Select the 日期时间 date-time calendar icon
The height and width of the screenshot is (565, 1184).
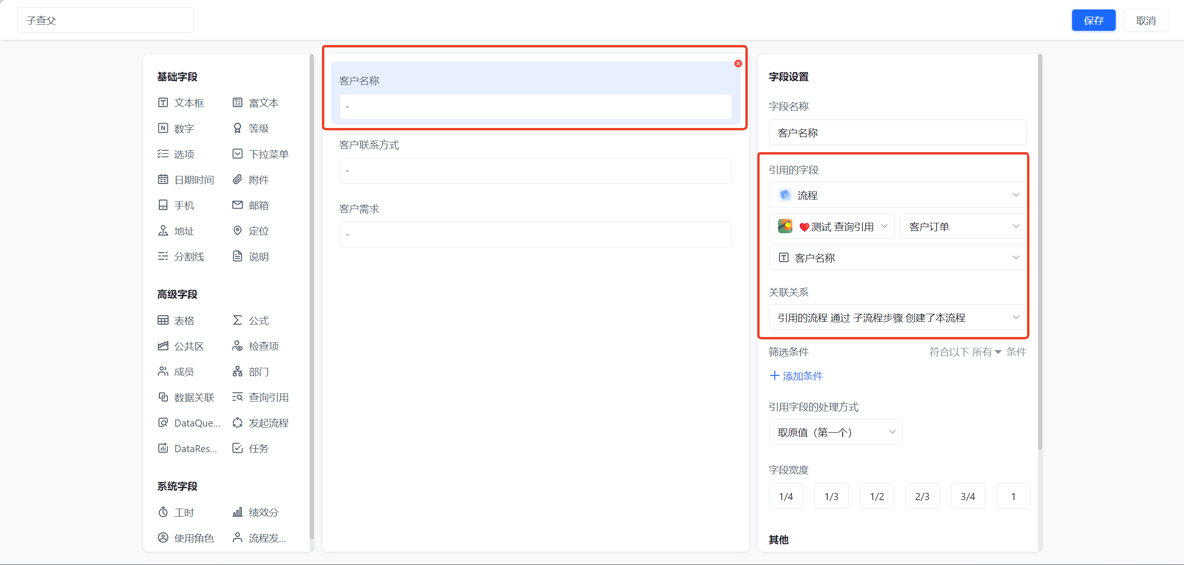163,180
